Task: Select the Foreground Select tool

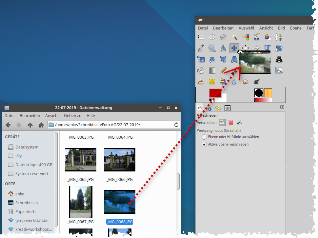Action: 268,37
